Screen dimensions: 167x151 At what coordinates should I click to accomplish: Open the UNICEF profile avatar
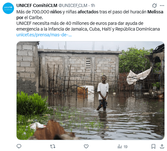(x=8, y=8)
